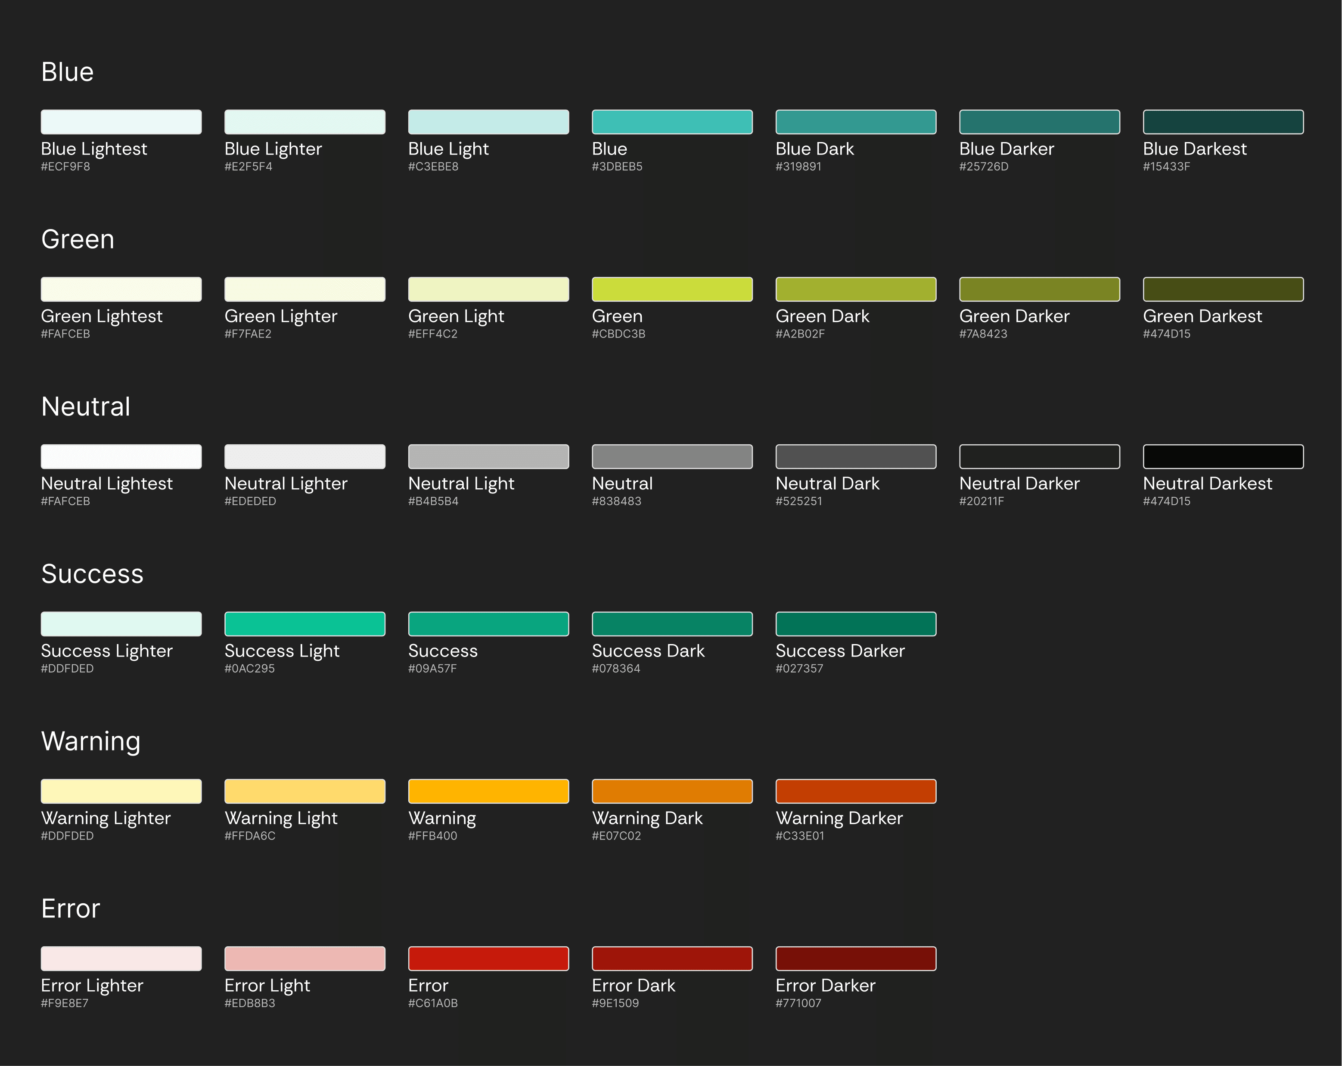Click the Warning Lighter label
Screen dimensions: 1342x1066
105,818
